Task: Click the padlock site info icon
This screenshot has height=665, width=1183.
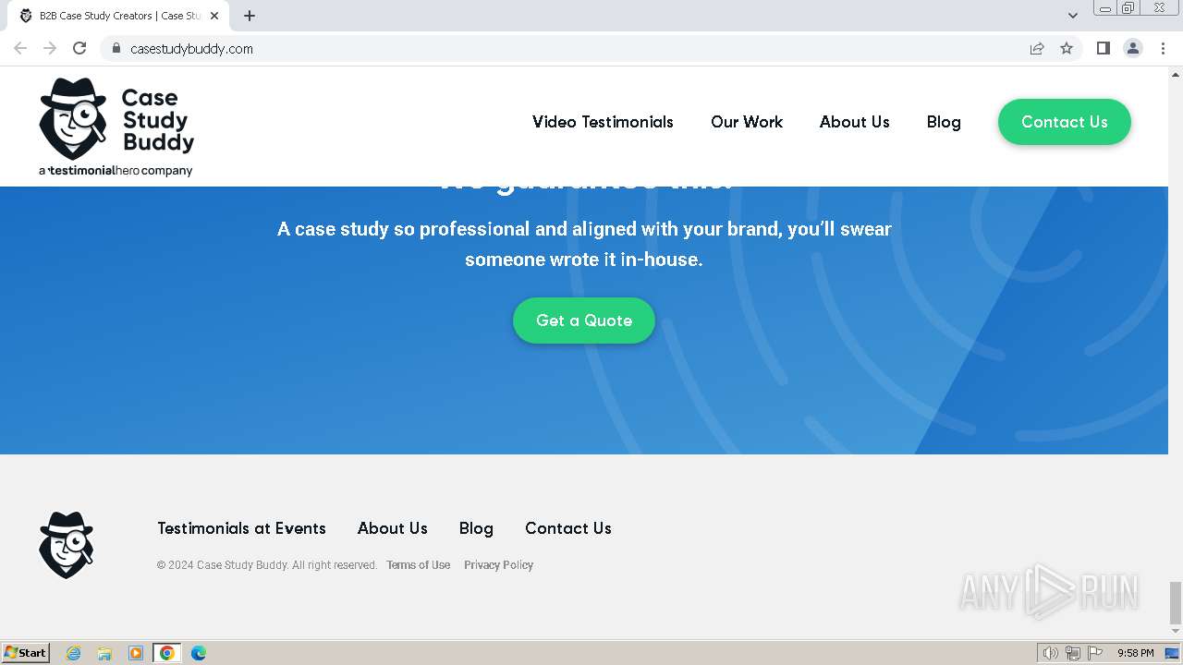Action: (116, 48)
